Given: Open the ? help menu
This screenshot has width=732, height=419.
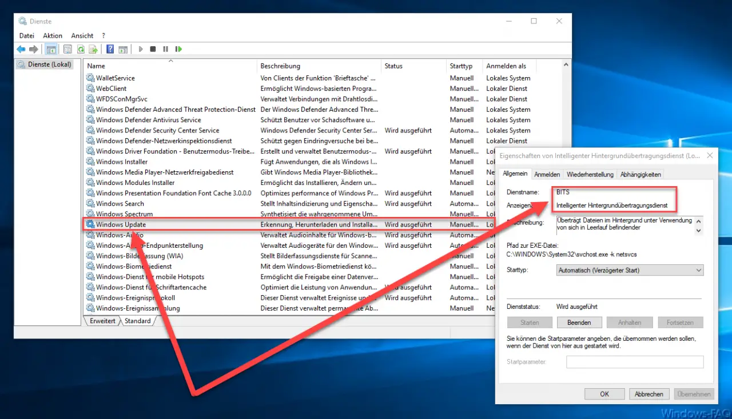Looking at the screenshot, I should click(104, 35).
